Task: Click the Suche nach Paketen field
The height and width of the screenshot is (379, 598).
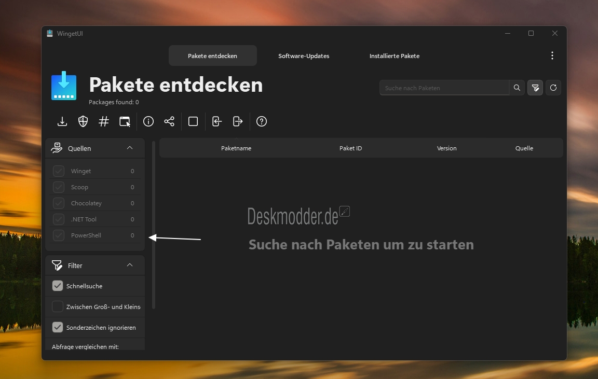Action: tap(444, 88)
